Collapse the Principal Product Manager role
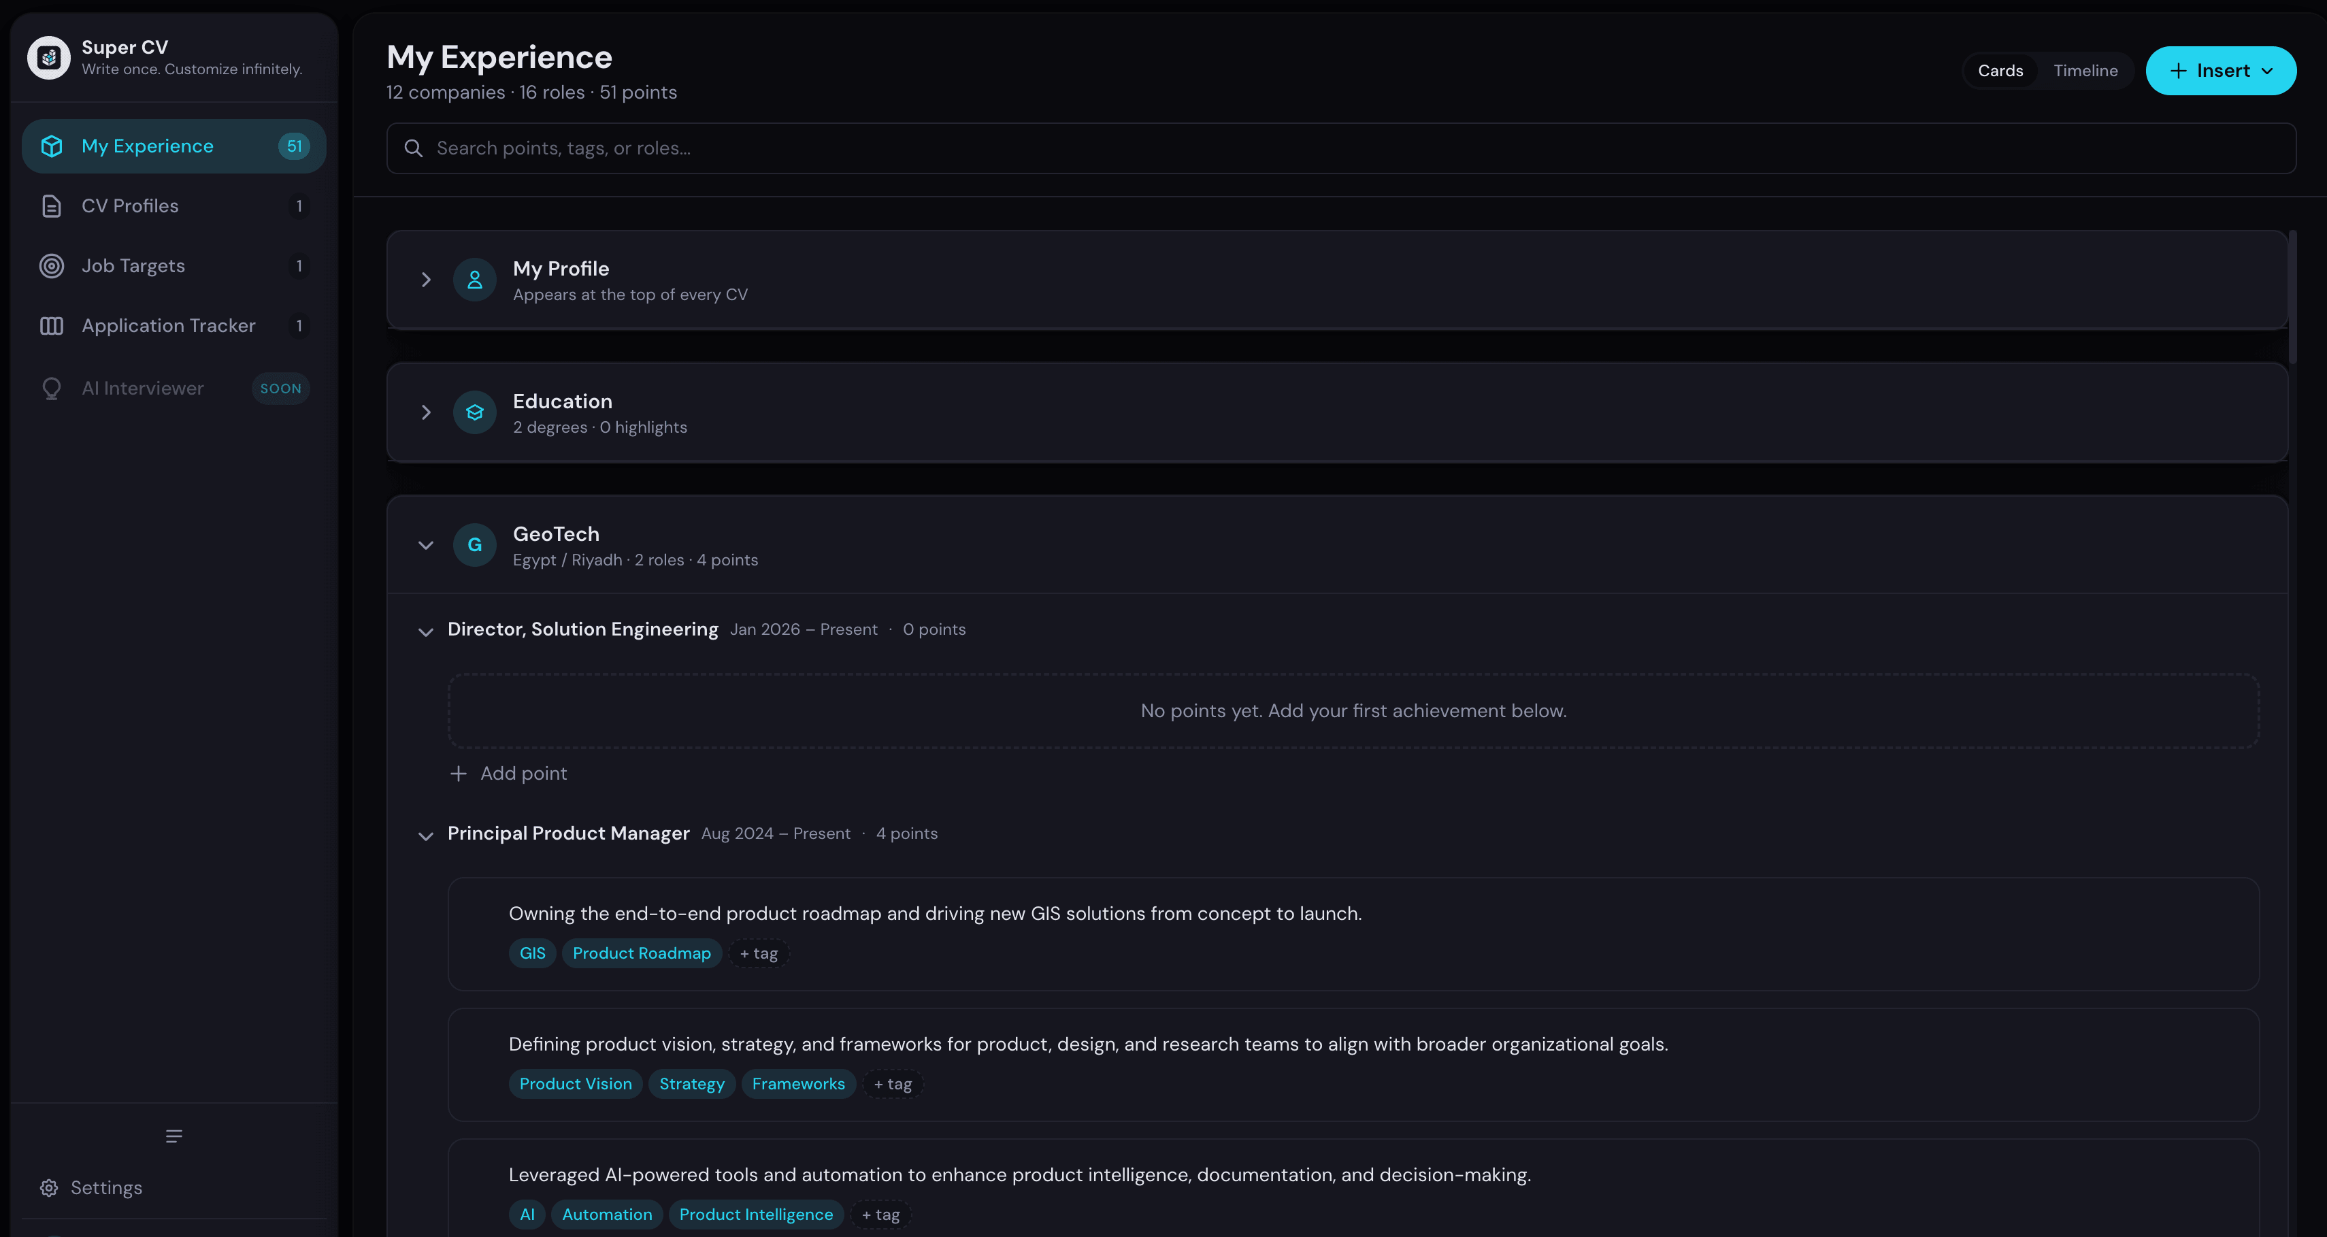Screen dimensions: 2327x1237 pos(425,835)
